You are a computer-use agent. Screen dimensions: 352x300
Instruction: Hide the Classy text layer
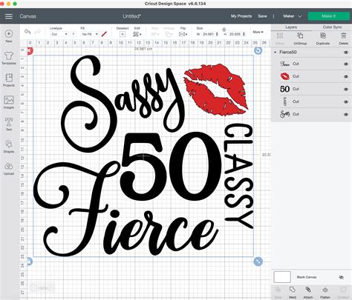(x=346, y=101)
